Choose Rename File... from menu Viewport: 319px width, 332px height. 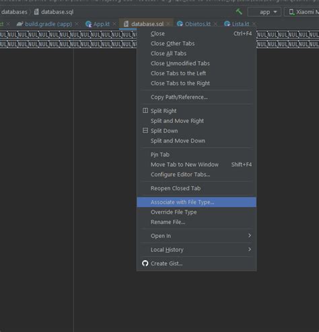(x=197, y=222)
